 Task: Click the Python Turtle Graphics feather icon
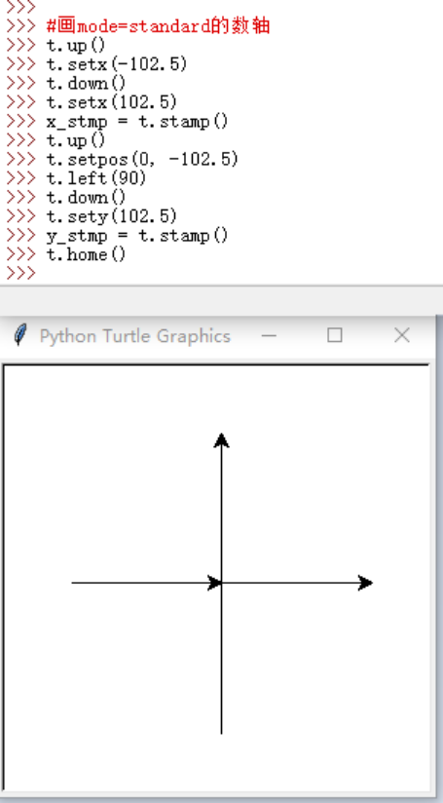tap(19, 336)
